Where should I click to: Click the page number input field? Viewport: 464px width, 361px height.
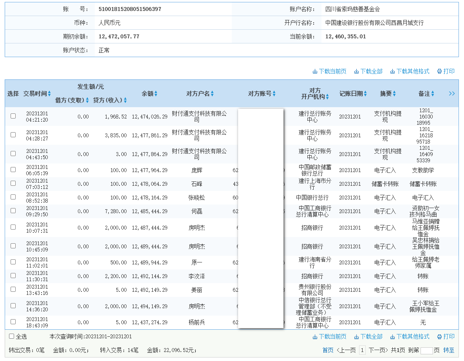coord(427,351)
